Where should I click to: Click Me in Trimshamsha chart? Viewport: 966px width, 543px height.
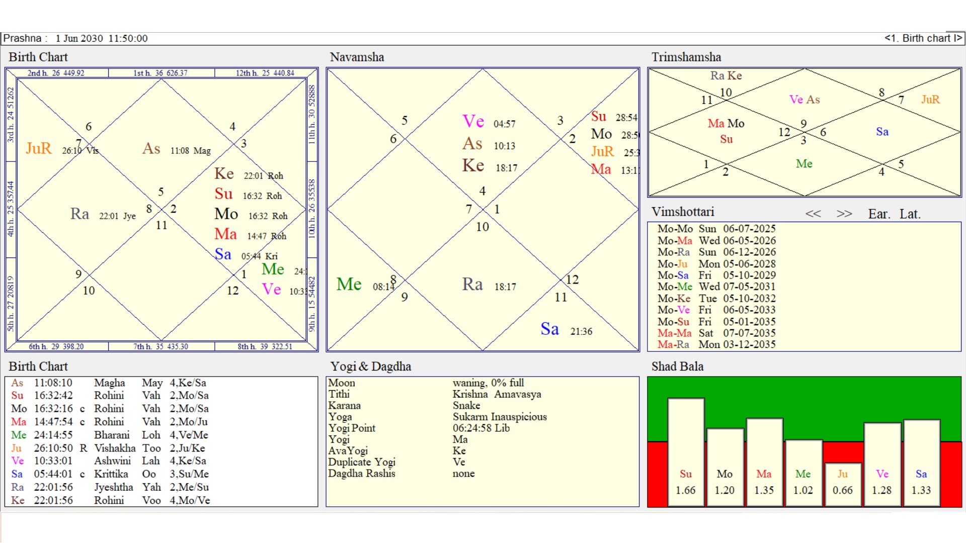click(804, 164)
